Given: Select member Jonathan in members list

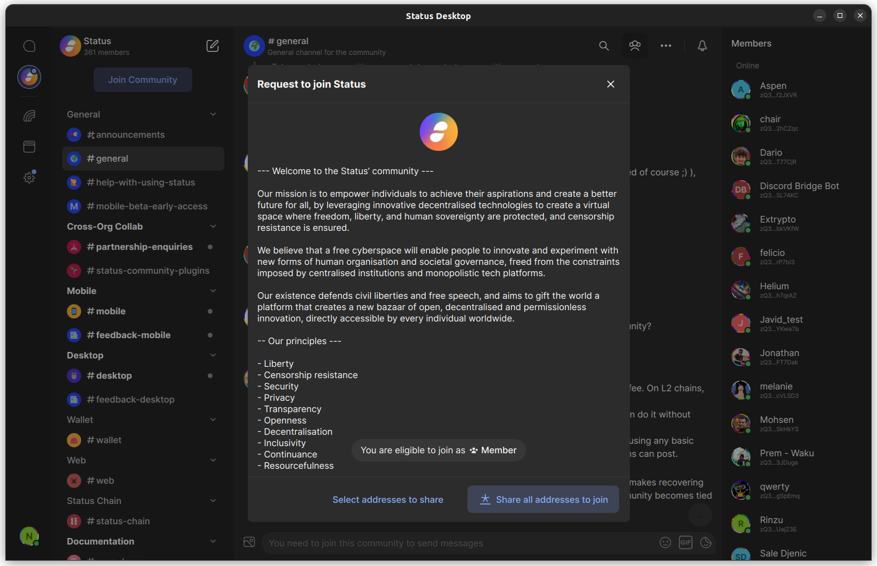Looking at the screenshot, I should [x=796, y=357].
